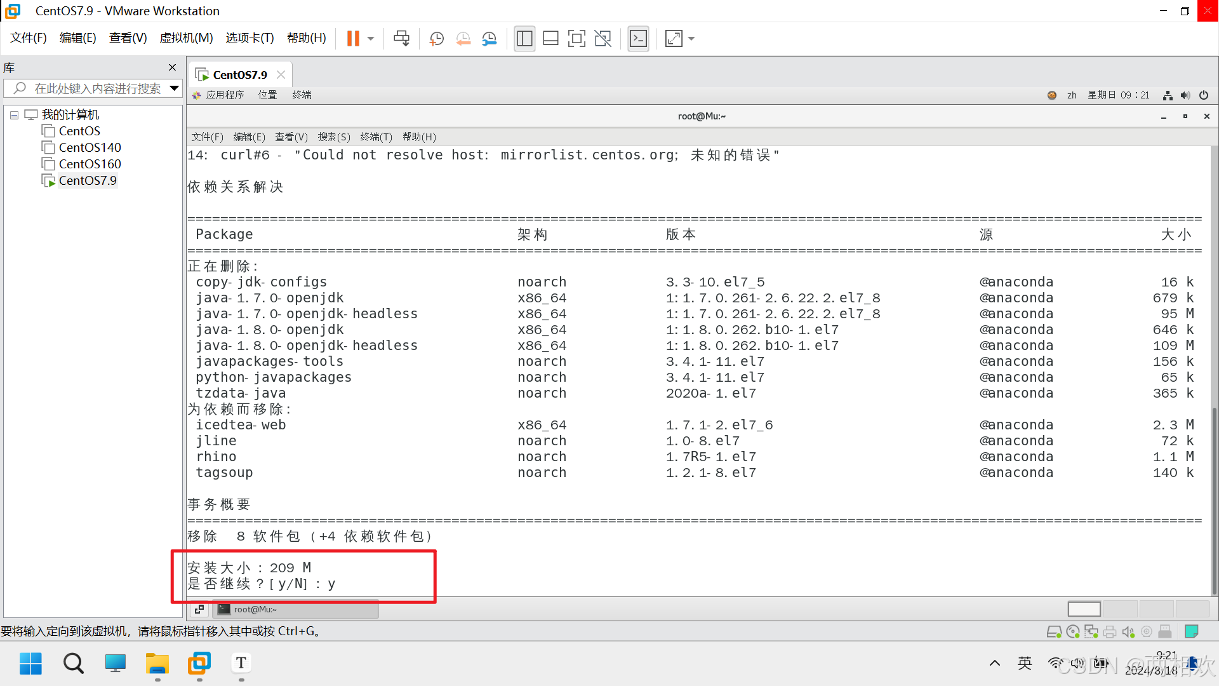Click the library search input field

click(x=97, y=88)
